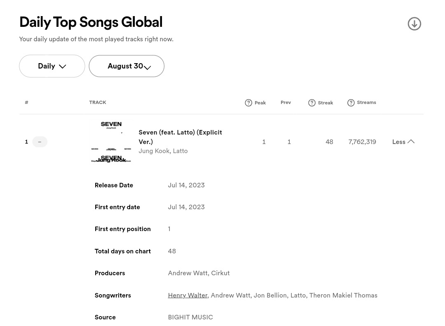This screenshot has width=445, height=326.
Task: Click the download chart icon
Action: 414,24
